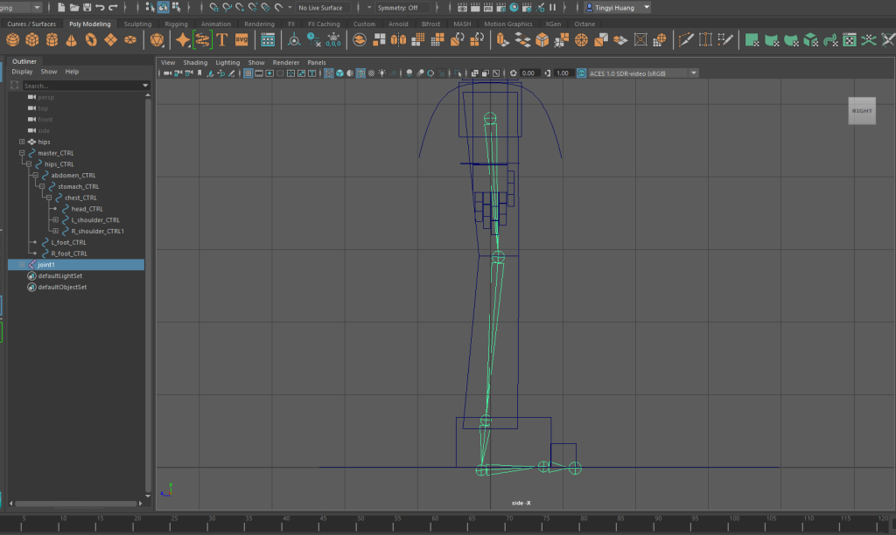Expand the joint1 node
Image resolution: width=896 pixels, height=535 pixels.
pyautogui.click(x=22, y=264)
